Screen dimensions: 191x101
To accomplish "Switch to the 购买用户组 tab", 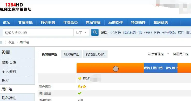I will coord(72,54).
